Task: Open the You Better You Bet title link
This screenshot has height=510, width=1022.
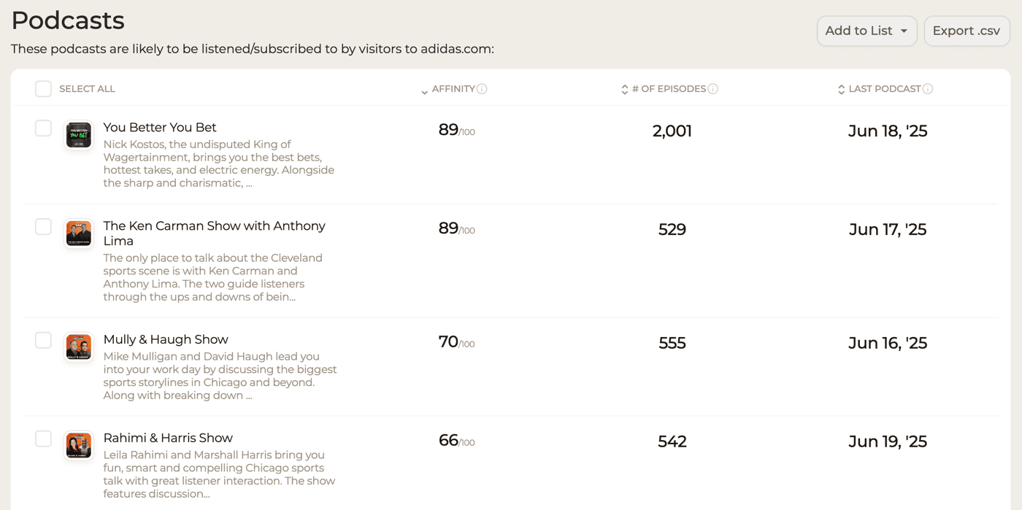Action: (x=160, y=128)
